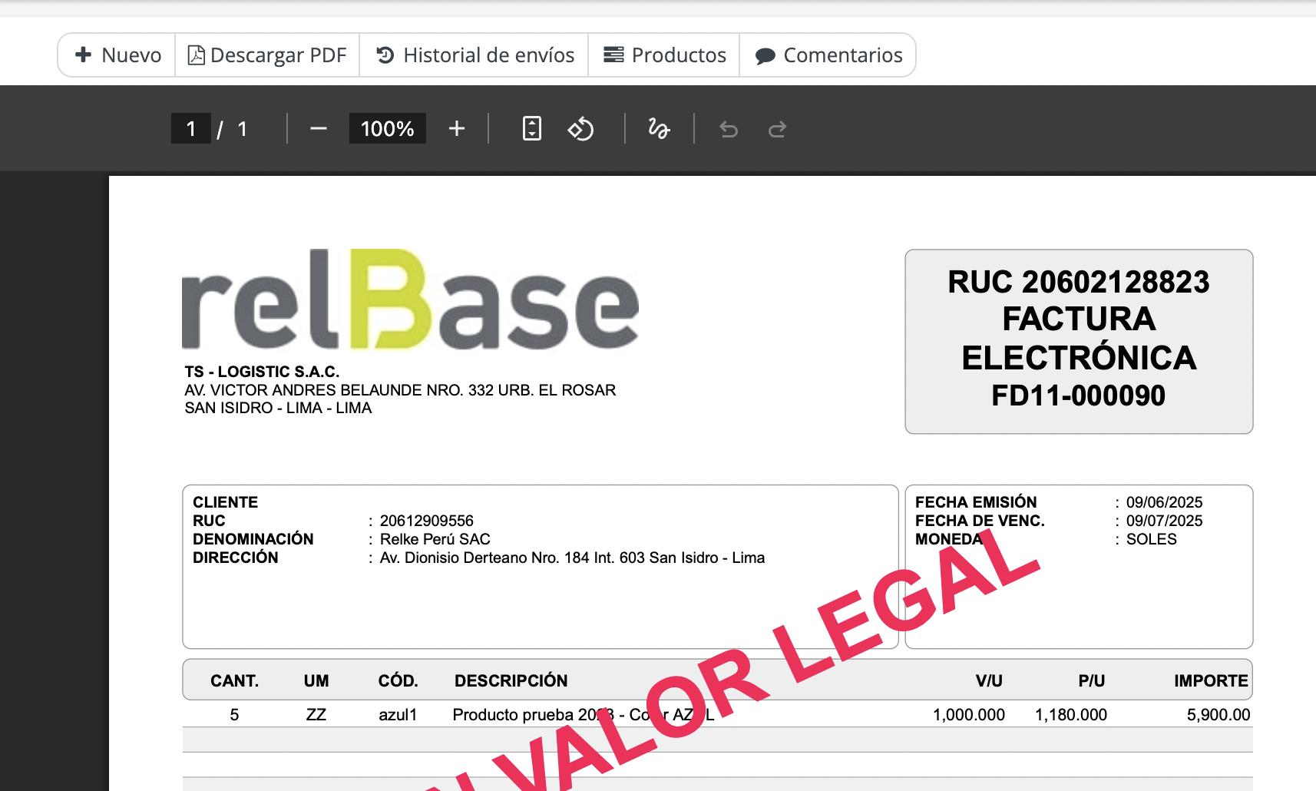Select the product code azul1
Viewport: 1316px width, 791px height.
pos(398,714)
